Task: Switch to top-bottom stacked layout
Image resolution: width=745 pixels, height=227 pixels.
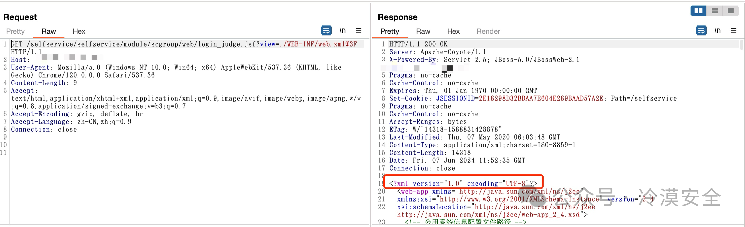Action: 715,11
